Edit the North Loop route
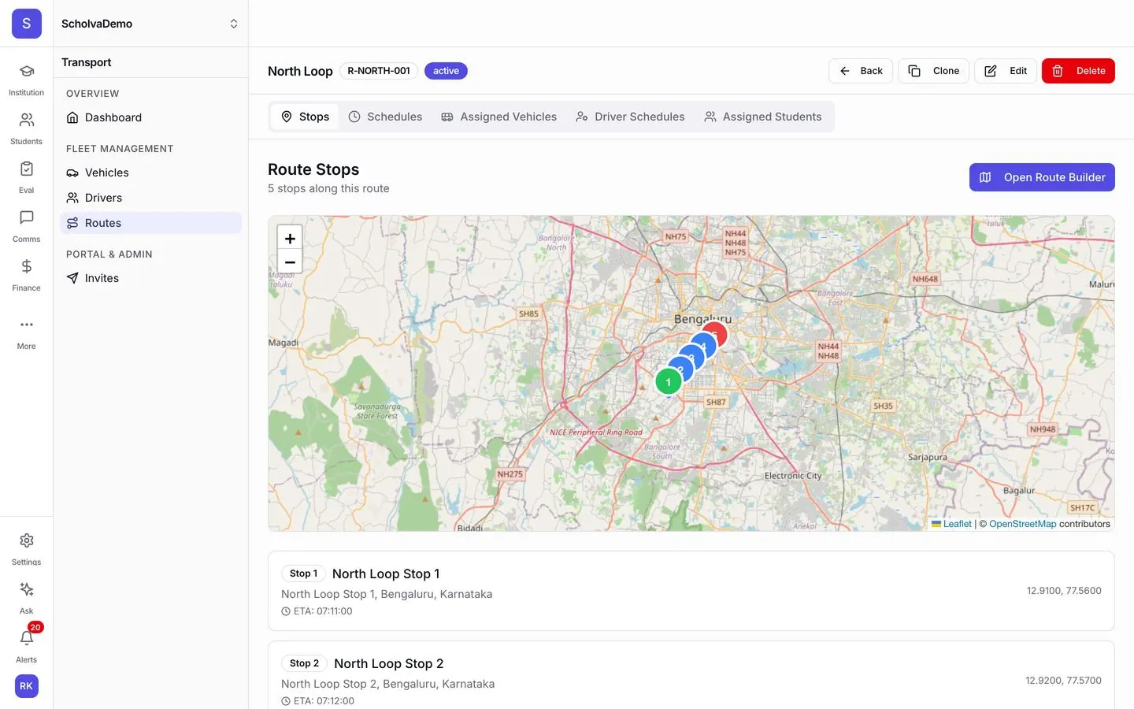The image size is (1134, 709). coord(1006,71)
